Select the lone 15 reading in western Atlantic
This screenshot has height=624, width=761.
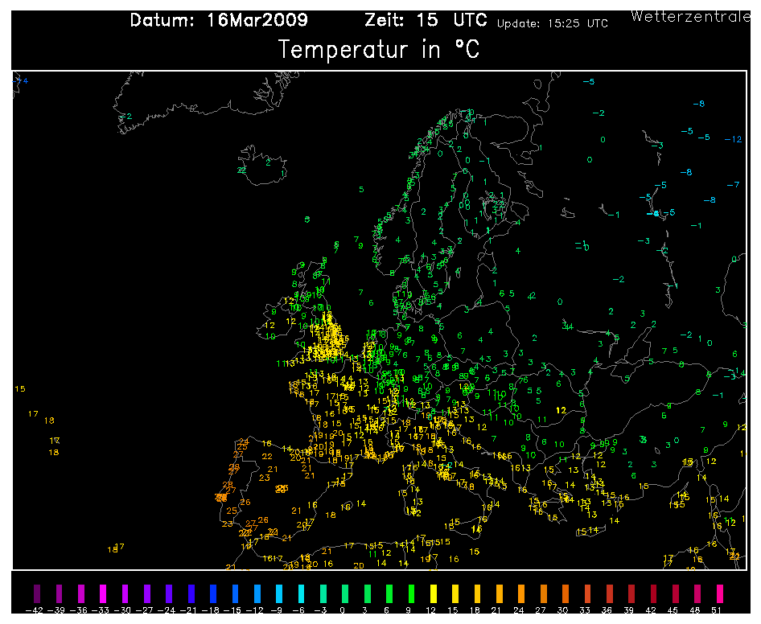tap(20, 388)
